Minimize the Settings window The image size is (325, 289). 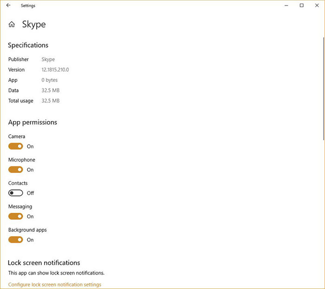[x=286, y=6]
